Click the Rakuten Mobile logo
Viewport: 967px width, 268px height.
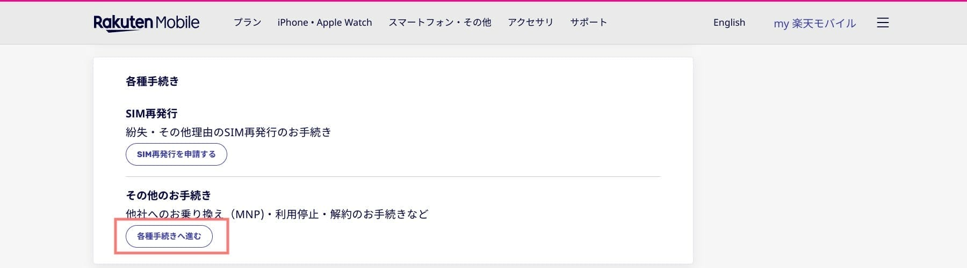pos(147,23)
